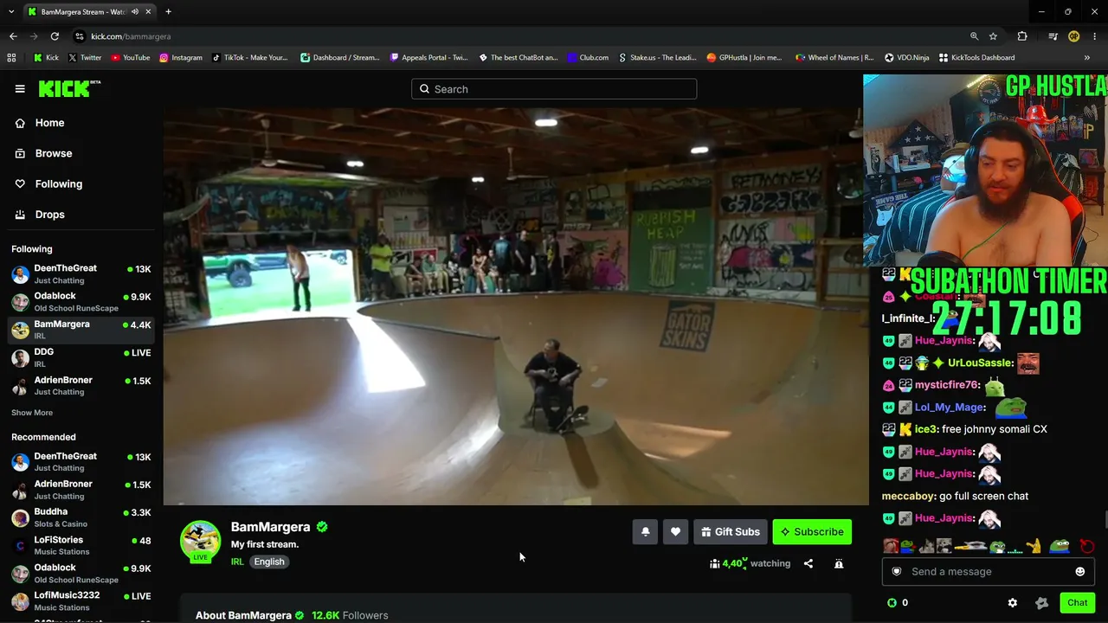Viewport: 1108px width, 623px height.
Task: Open the TikTok bookmark
Action: [x=249, y=58]
